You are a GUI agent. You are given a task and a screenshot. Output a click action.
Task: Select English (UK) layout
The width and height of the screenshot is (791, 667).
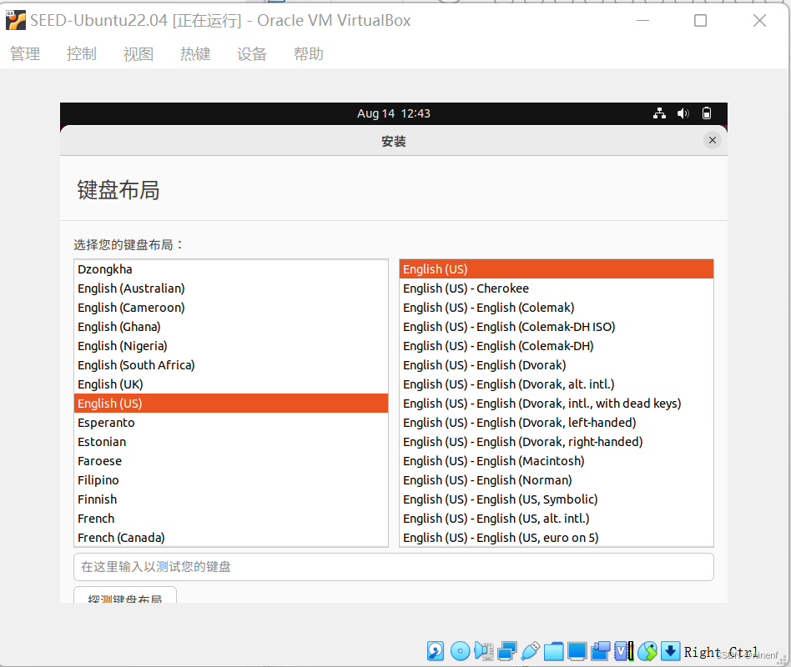[x=231, y=384]
